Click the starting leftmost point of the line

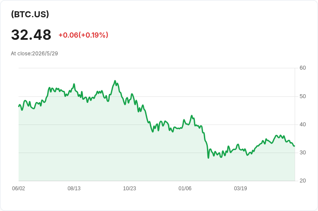click(x=19, y=106)
